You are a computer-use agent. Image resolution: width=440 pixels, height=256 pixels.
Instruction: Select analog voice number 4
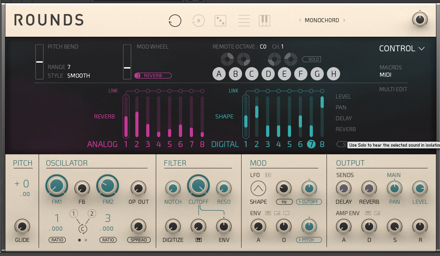click(158, 144)
